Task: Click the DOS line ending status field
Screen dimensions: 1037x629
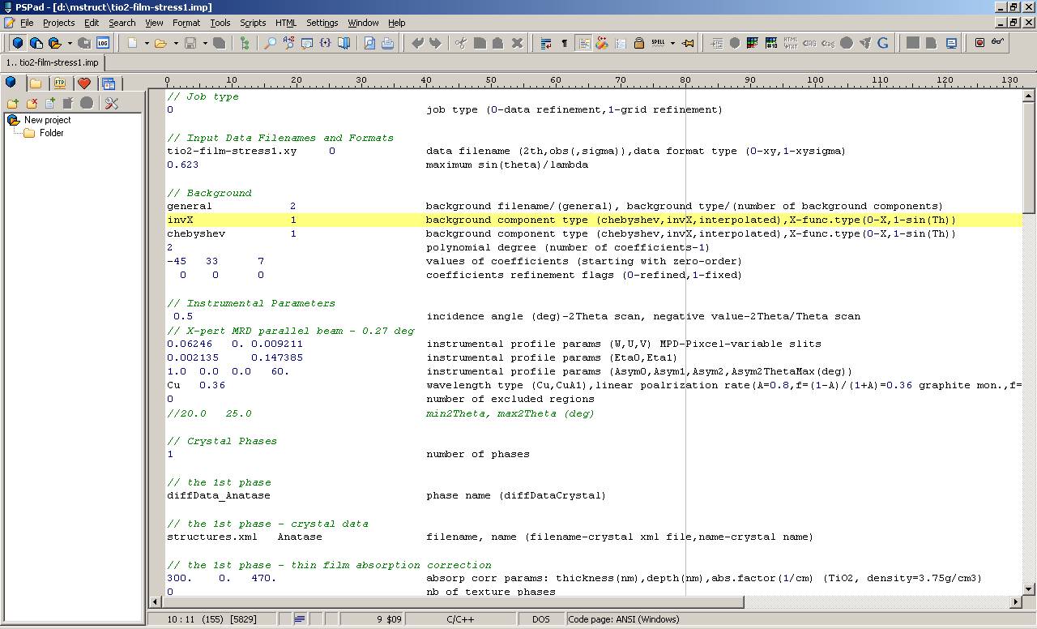Action: pos(541,619)
